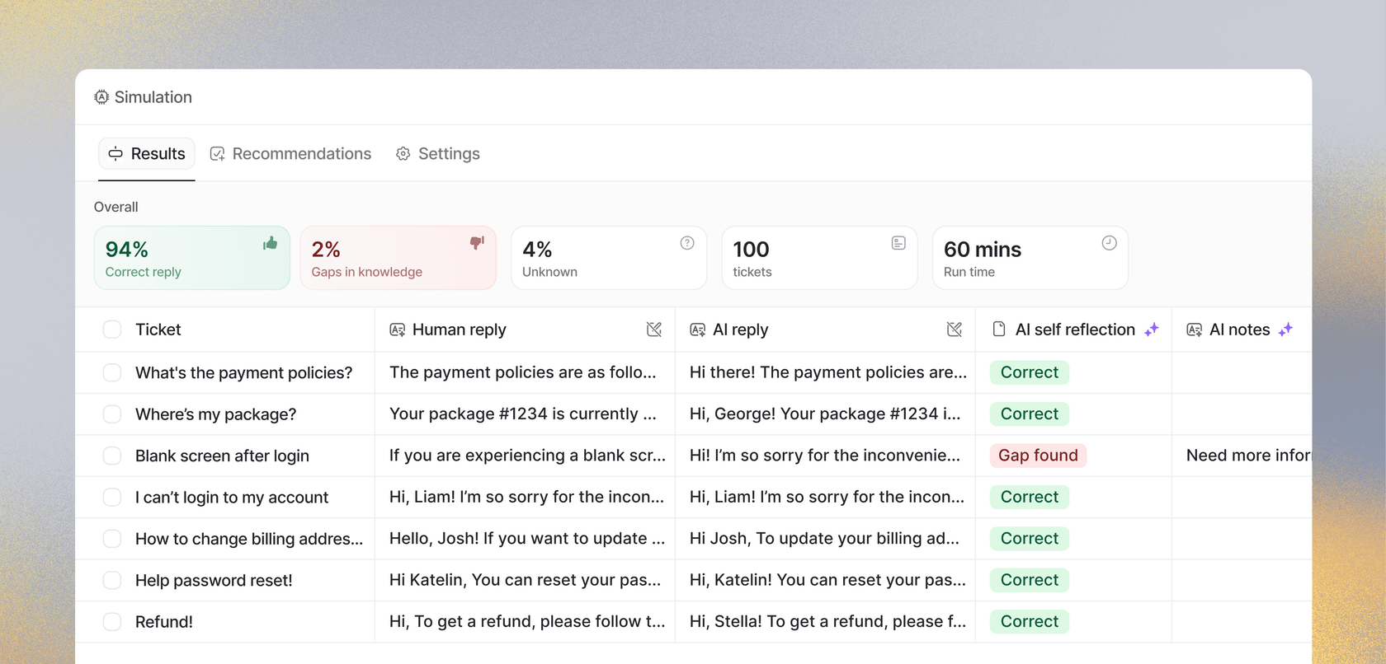Open the "Help password reset!" ticket
Screen dimensions: 1386x664
(214, 581)
